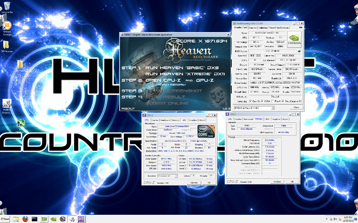The height and width of the screenshot is (223, 358).
Task: Click OK in right CPU-Z window
Action: pos(292,182)
